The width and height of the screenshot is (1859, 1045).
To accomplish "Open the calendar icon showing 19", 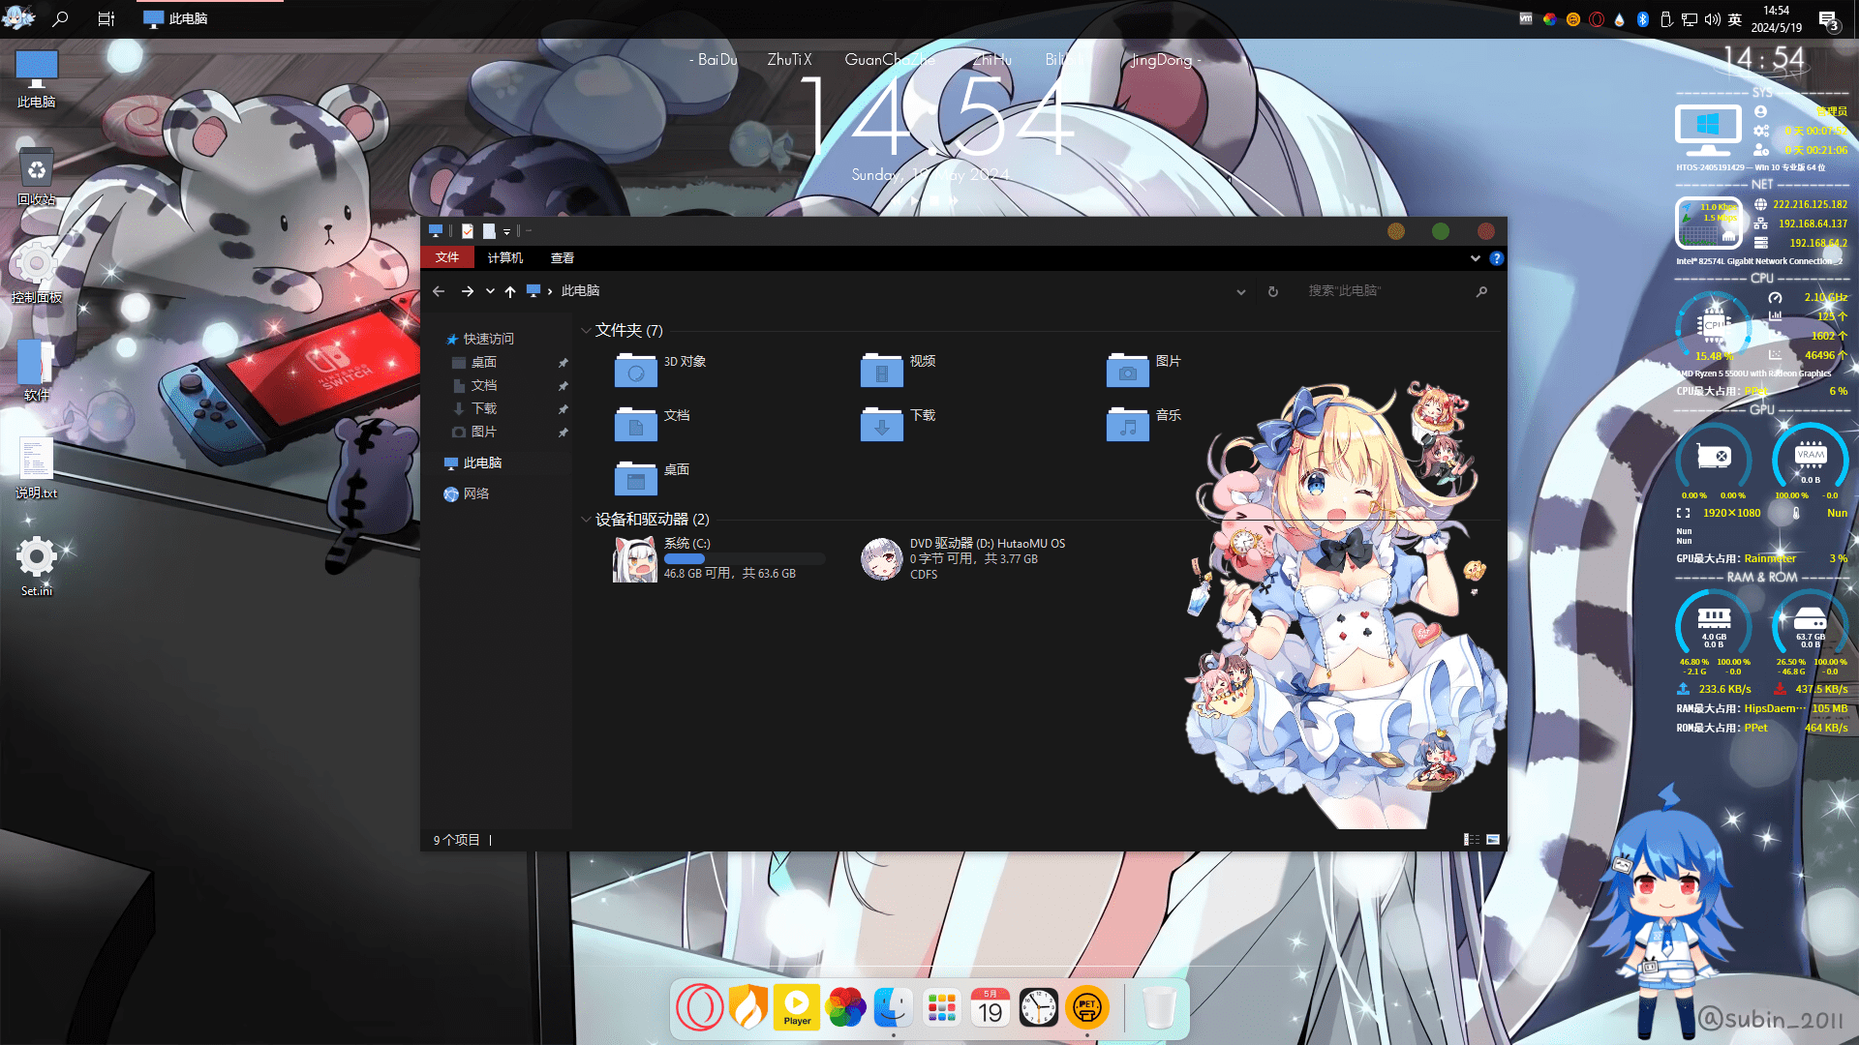I will pos(990,1007).
